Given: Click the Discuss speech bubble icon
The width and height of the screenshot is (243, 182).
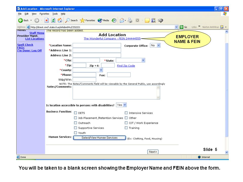Looking at the screenshot, I should point(160,20).
